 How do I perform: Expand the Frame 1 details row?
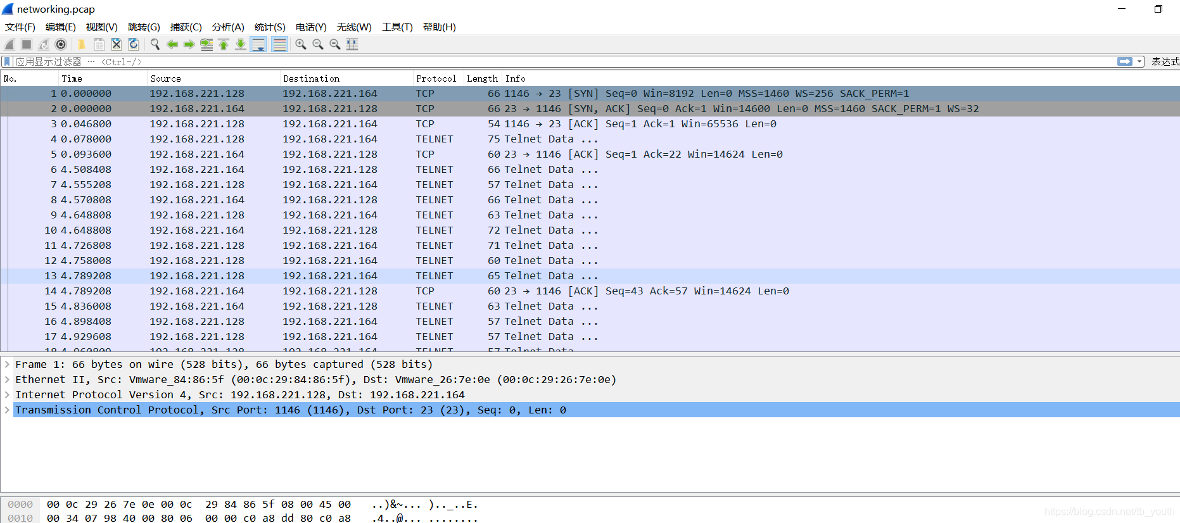click(x=7, y=364)
